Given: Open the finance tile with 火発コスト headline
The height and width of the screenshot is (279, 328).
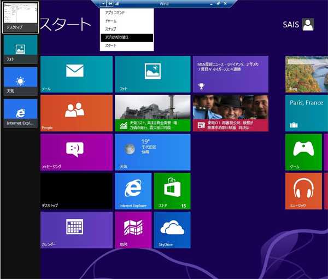Looking at the screenshot, I should tap(153, 113).
